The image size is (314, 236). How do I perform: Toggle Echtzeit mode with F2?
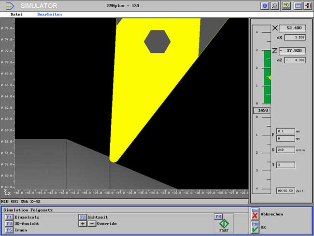pyautogui.click(x=83, y=218)
